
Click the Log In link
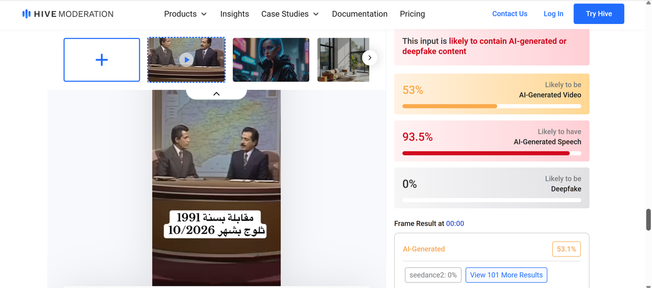coord(553,14)
